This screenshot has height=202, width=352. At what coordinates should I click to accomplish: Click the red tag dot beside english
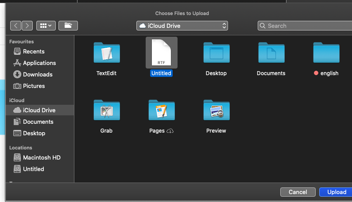[316, 73]
